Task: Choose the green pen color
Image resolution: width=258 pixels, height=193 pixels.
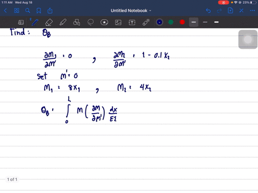Action: pos(171,22)
